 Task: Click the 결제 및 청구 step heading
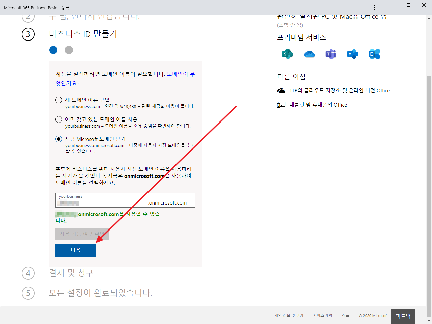pyautogui.click(x=71, y=273)
